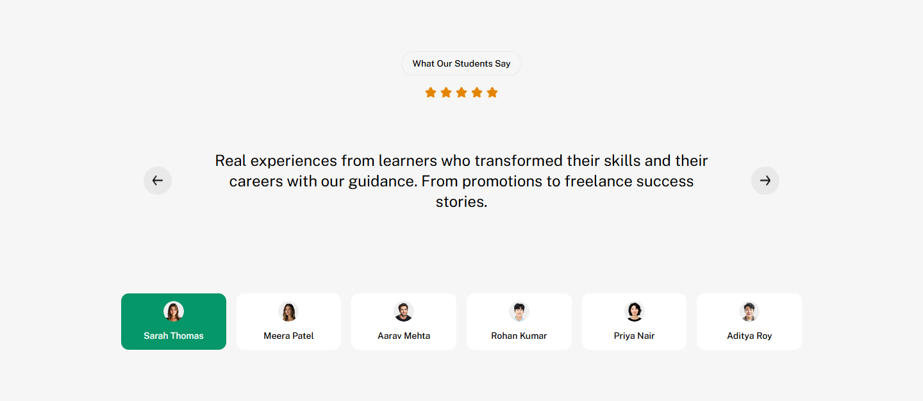Viewport: 923px width, 401px height.
Task: Click the second rating star
Action: pyautogui.click(x=446, y=93)
